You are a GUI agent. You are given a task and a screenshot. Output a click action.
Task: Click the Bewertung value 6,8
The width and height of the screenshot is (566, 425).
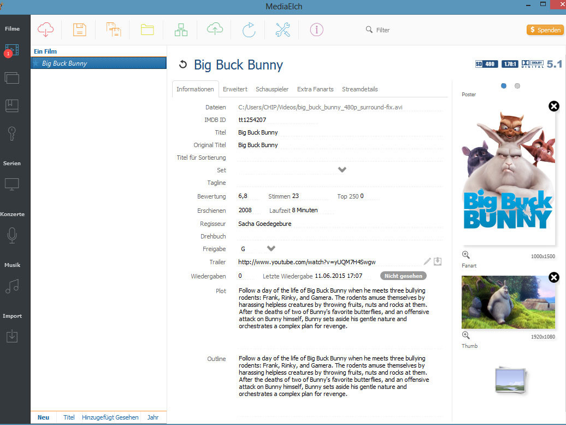point(247,196)
